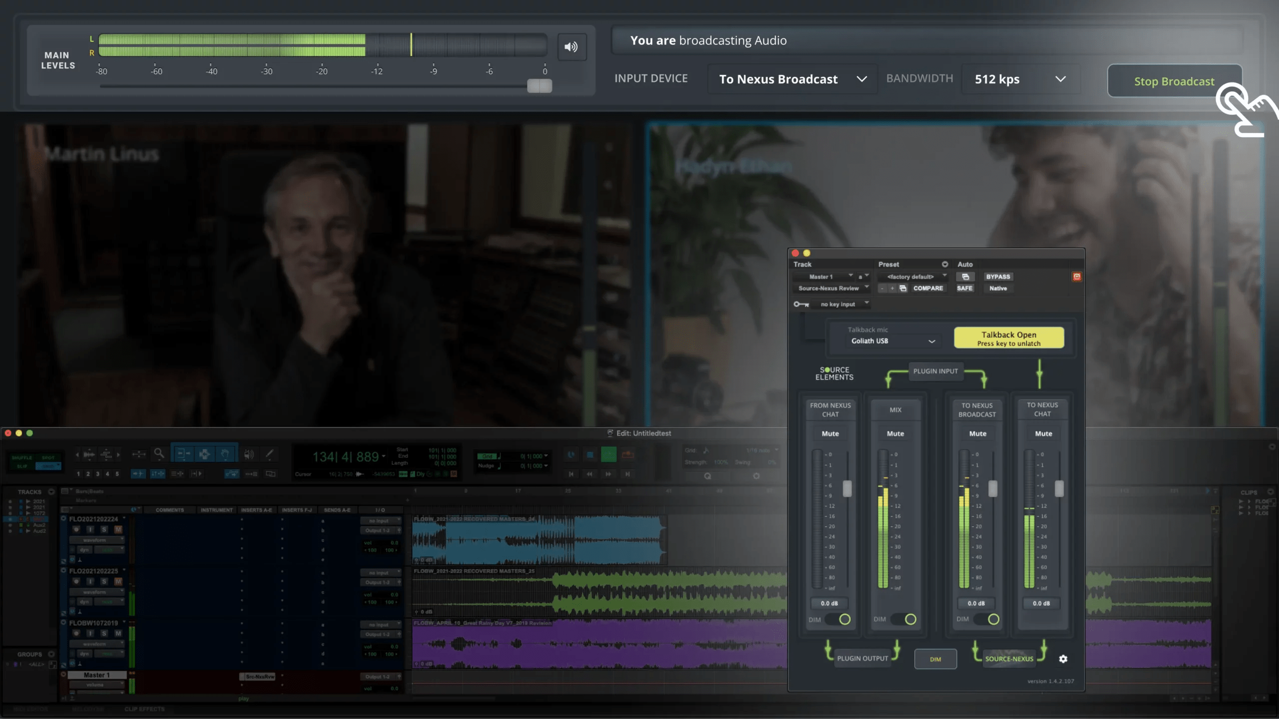Screen dimensions: 1279x719
Task: Unmute the FLO2021202225 track
Action: 118,581
